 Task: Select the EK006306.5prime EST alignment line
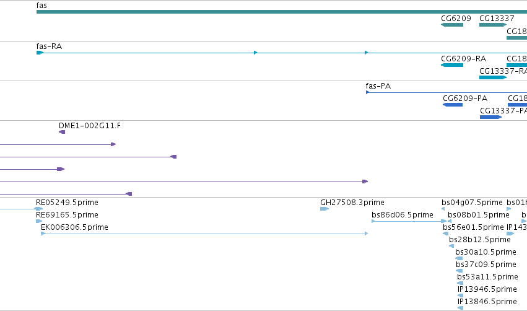tap(204, 234)
